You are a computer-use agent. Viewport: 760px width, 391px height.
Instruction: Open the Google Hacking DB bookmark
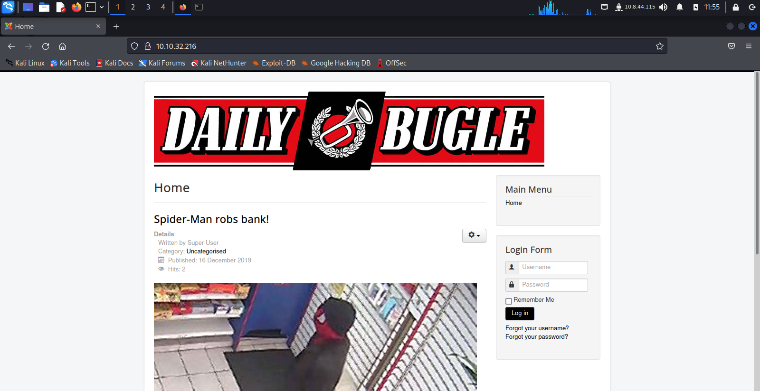(x=336, y=63)
